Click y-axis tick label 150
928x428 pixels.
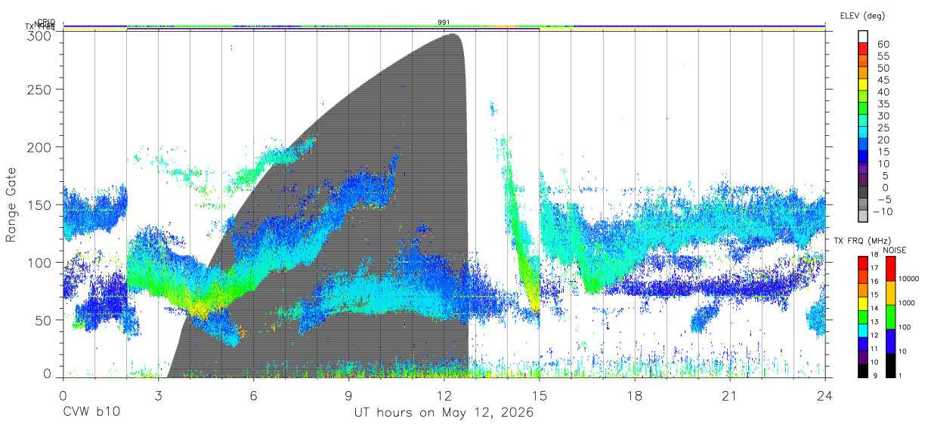coord(39,205)
